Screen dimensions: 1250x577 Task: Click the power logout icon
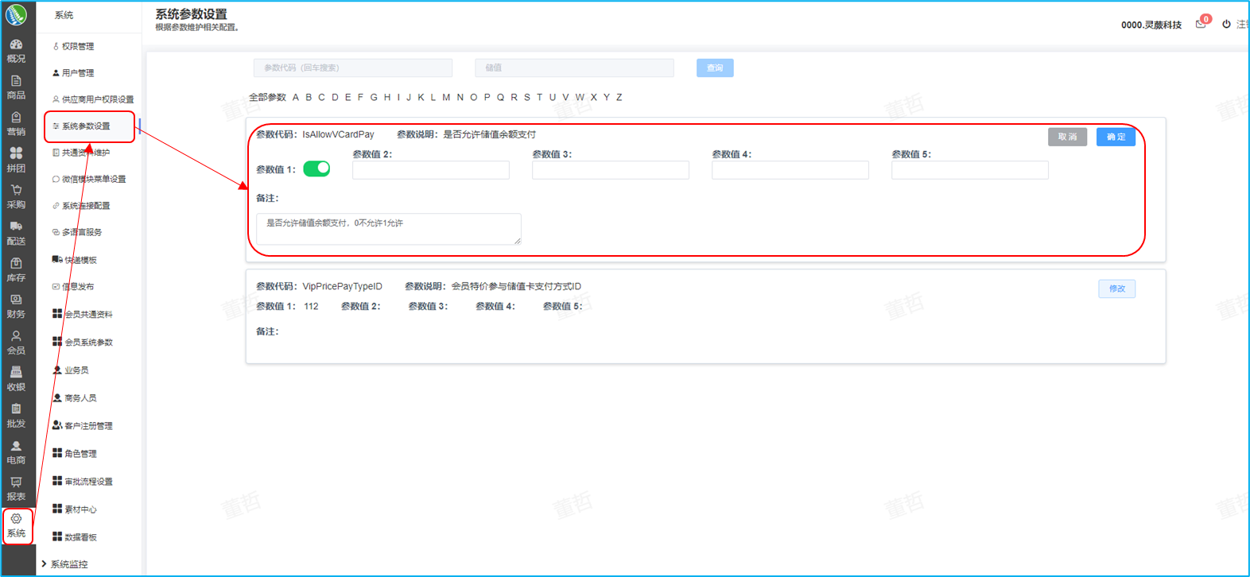(1226, 24)
